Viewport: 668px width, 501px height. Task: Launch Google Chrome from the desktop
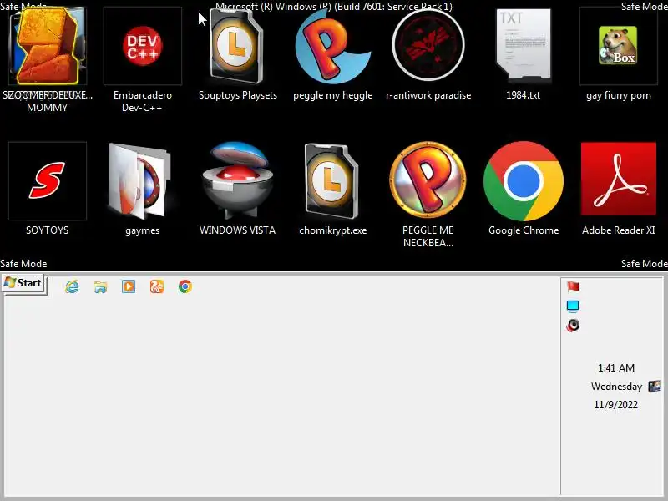point(524,181)
